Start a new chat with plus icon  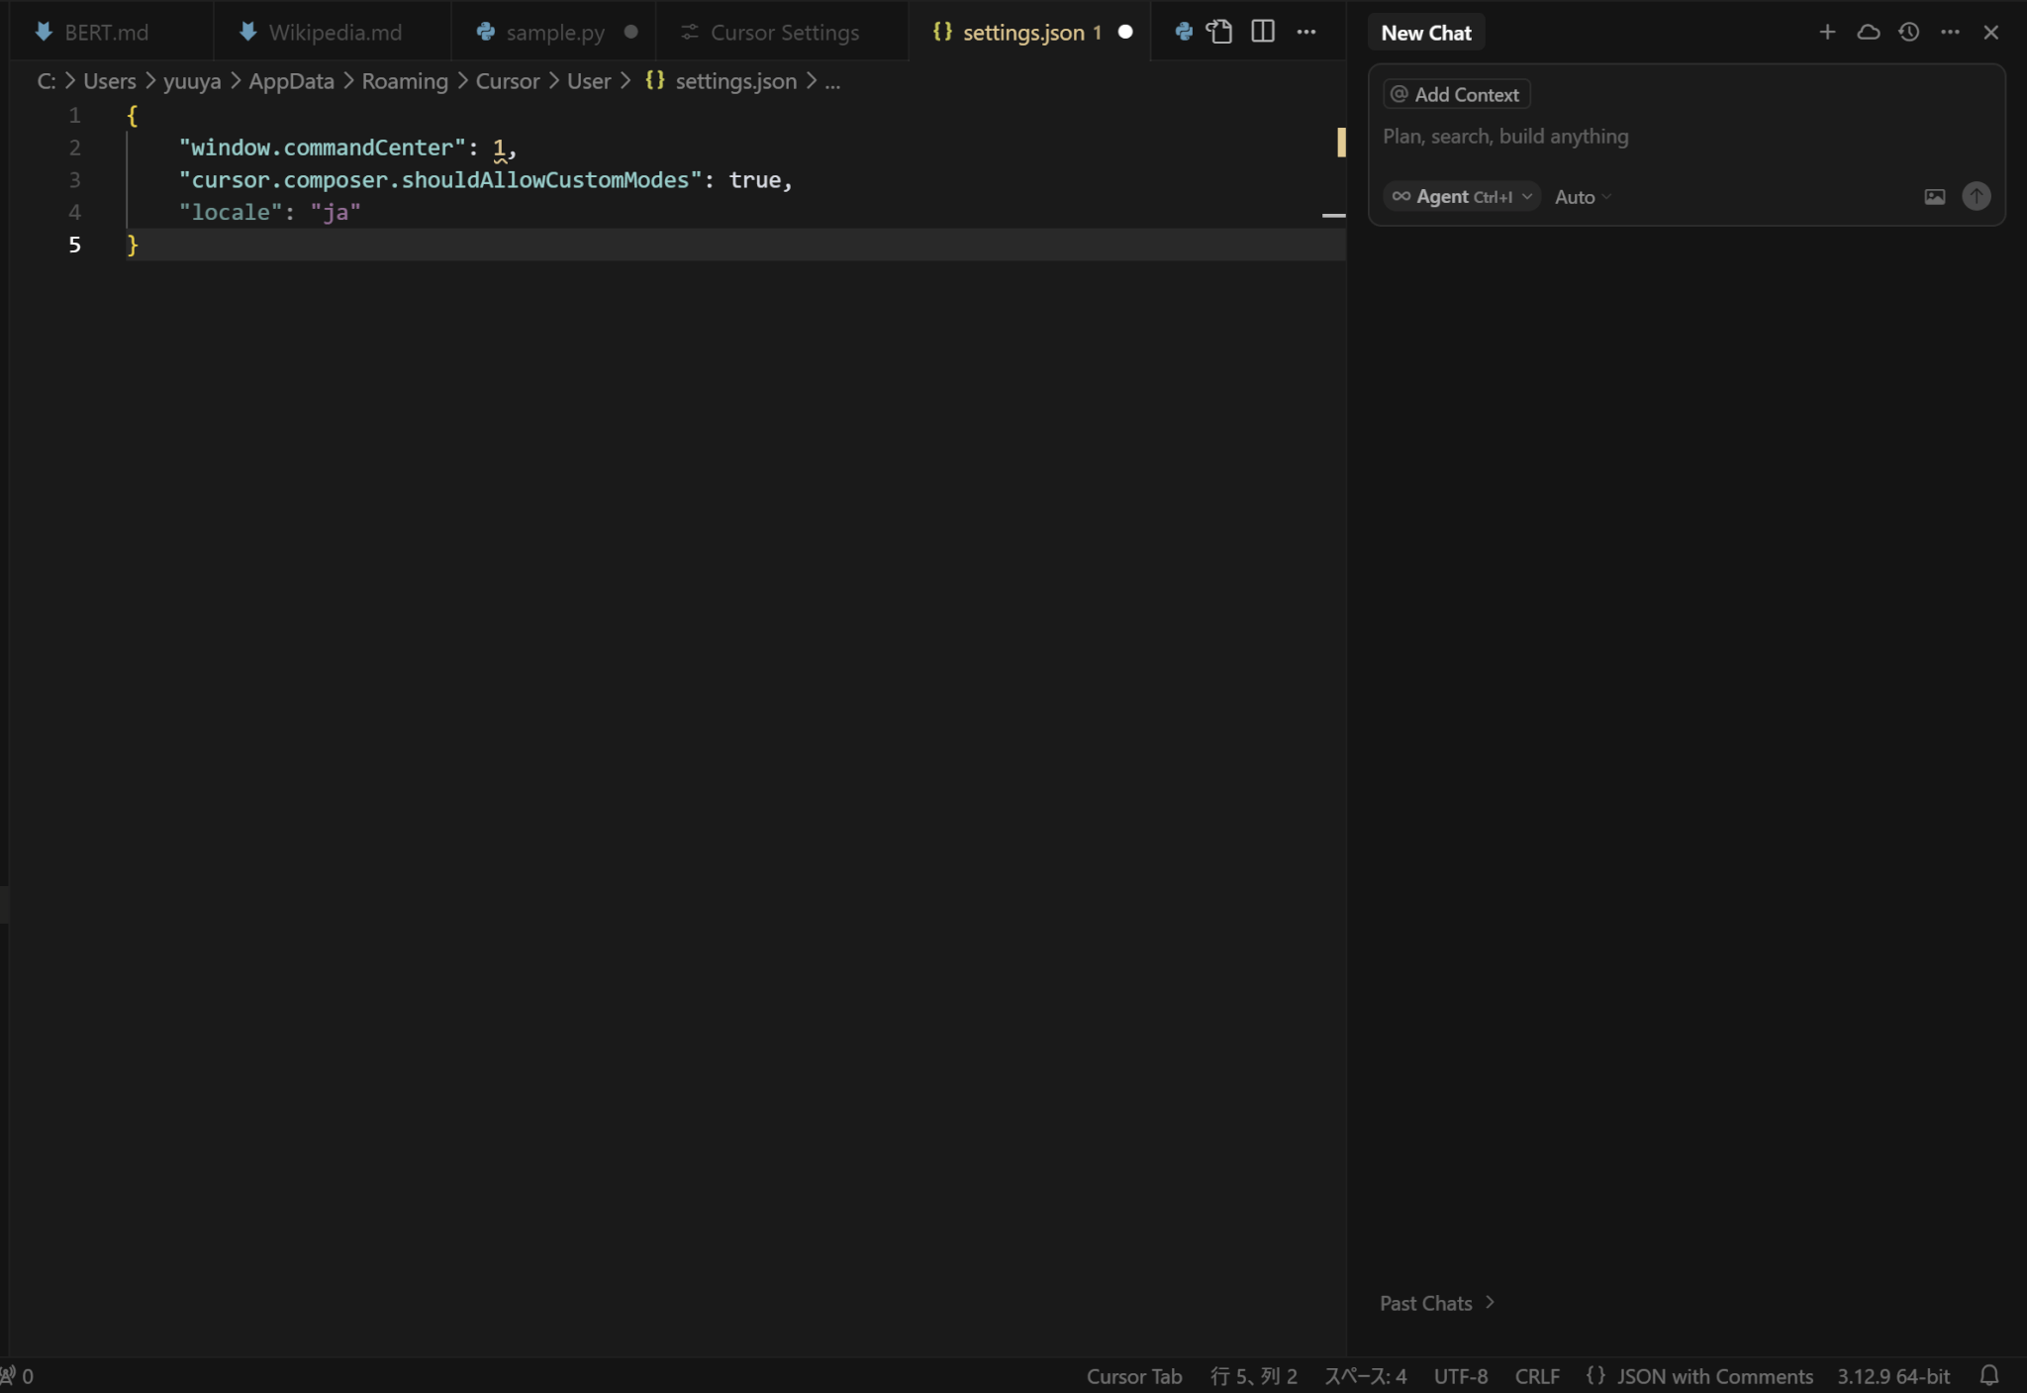pos(1827,32)
